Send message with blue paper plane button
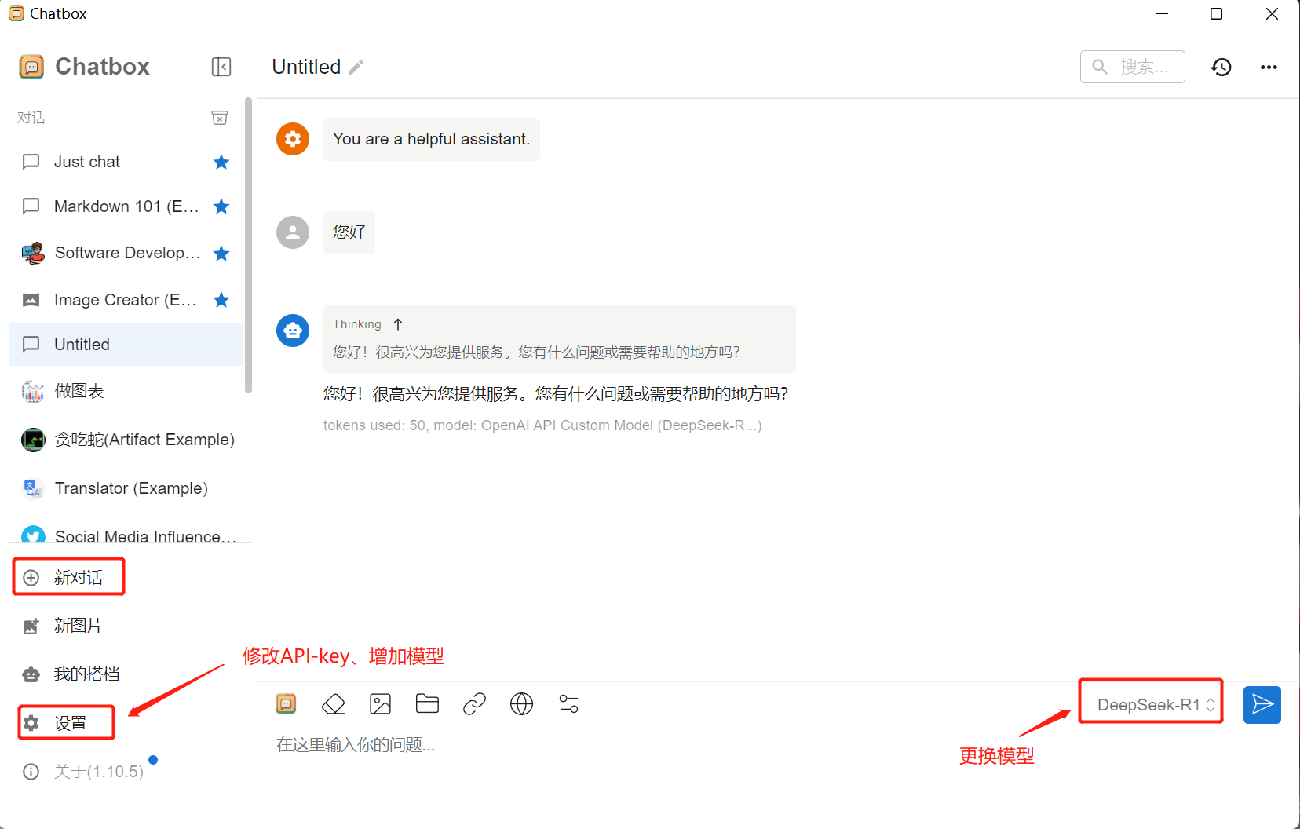1300x829 pixels. 1262,705
